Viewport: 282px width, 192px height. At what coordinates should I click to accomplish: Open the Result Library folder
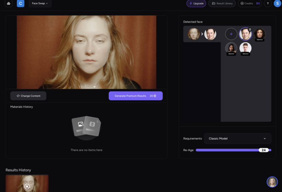click(x=222, y=3)
